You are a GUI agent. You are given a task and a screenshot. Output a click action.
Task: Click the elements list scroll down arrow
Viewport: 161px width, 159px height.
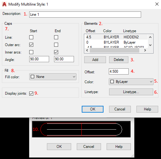[150, 45]
